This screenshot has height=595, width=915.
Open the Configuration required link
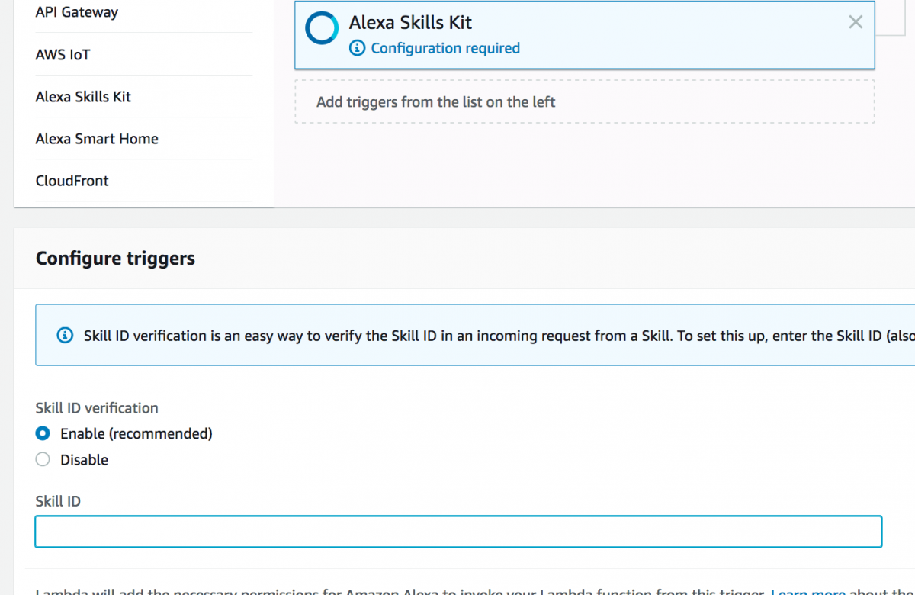pos(445,47)
